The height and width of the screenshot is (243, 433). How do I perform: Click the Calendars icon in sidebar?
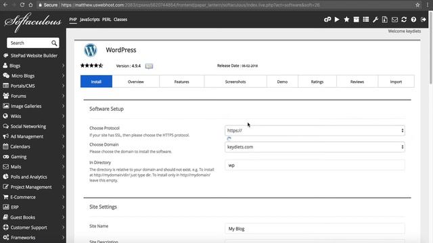tap(5, 146)
